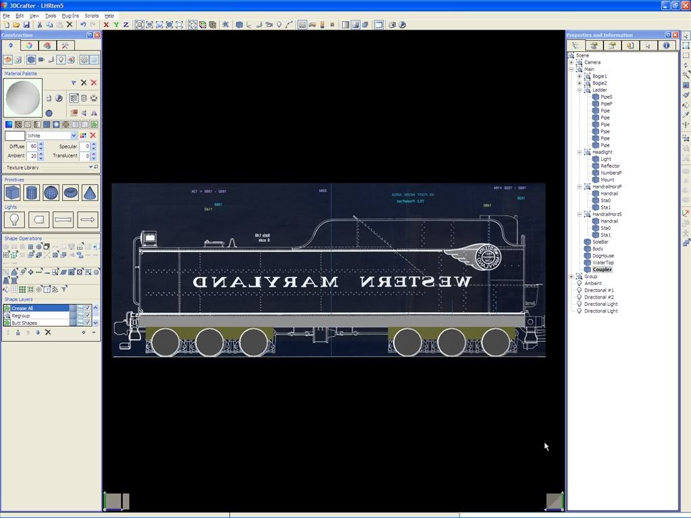Select the DogHouse object in the tree

click(603, 255)
